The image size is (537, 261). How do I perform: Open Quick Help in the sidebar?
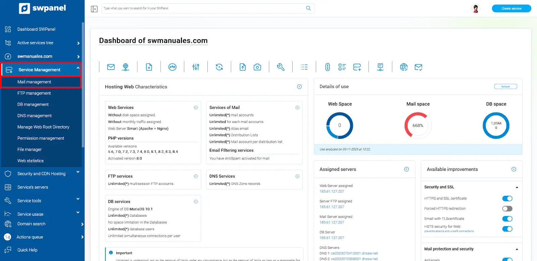pos(27,250)
